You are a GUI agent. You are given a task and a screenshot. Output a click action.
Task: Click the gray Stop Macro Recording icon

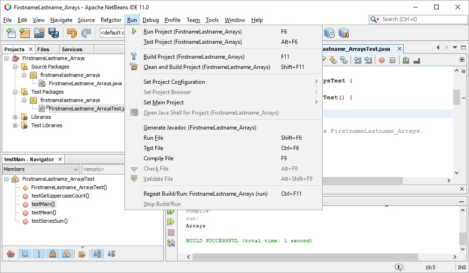click(393, 60)
